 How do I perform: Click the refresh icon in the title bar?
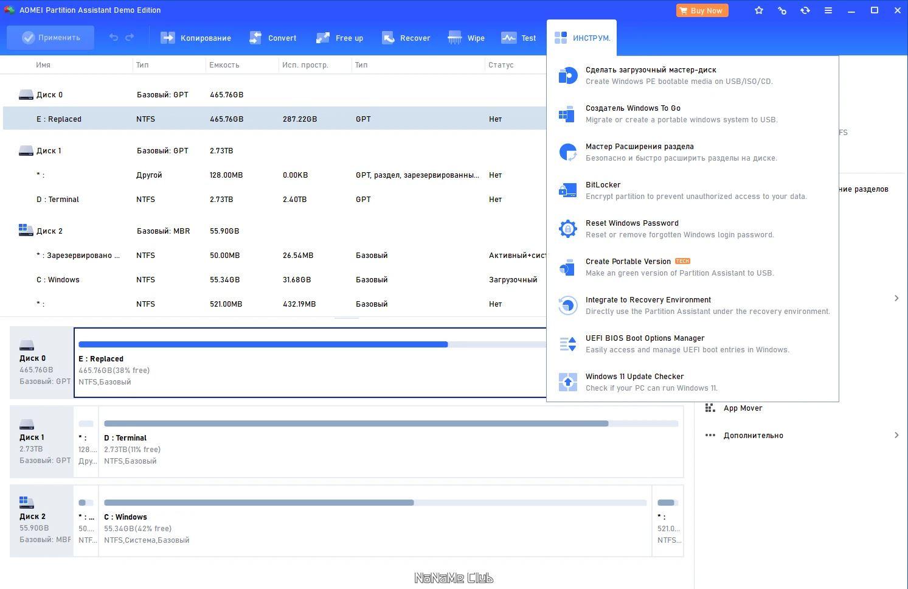click(805, 10)
